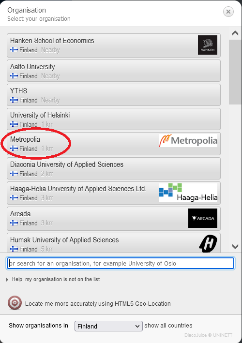This screenshot has height=343, width=242.
Task: Click the Haaga-Helia logo image
Action: tap(188, 193)
